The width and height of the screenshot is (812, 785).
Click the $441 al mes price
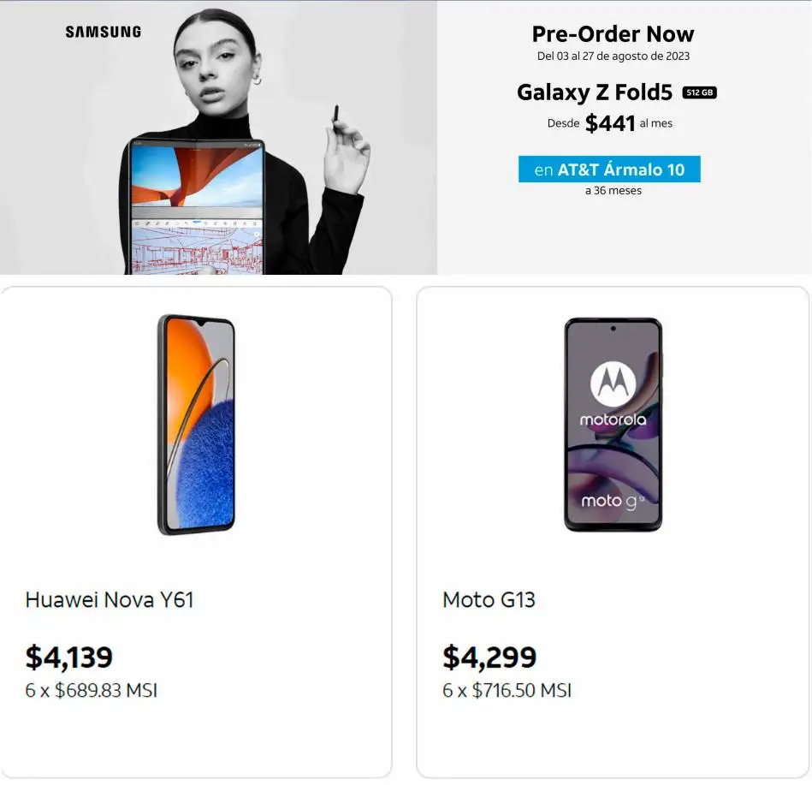pos(610,123)
